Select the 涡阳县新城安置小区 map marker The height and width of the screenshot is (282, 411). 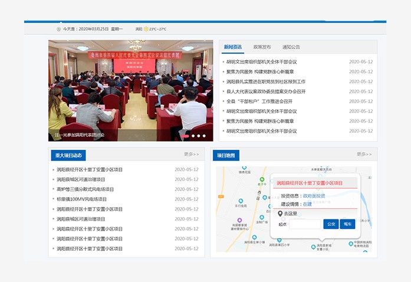tap(313, 247)
